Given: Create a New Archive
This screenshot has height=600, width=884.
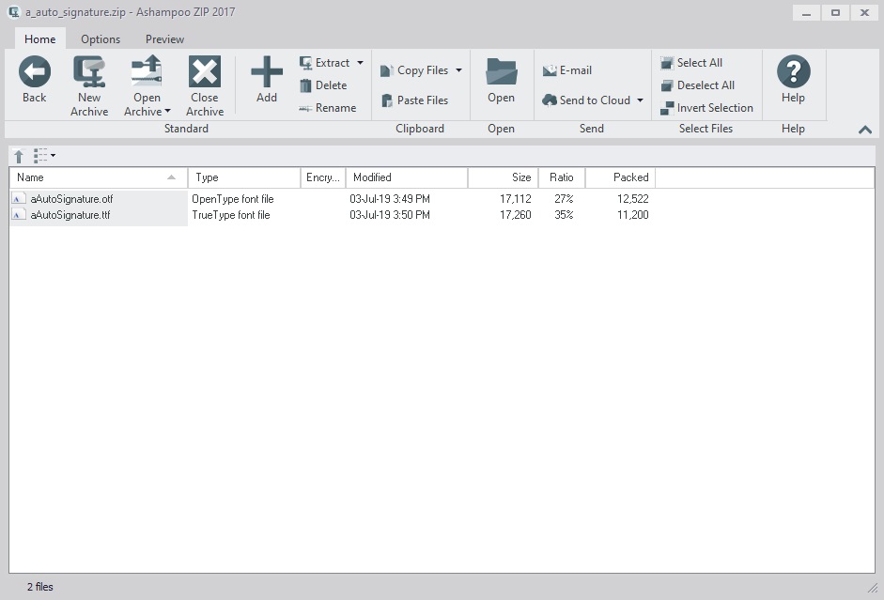Looking at the screenshot, I should tap(89, 72).
